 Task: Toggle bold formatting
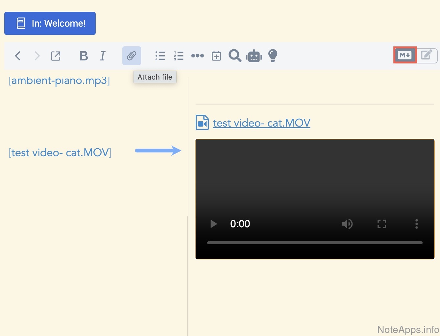(84, 56)
